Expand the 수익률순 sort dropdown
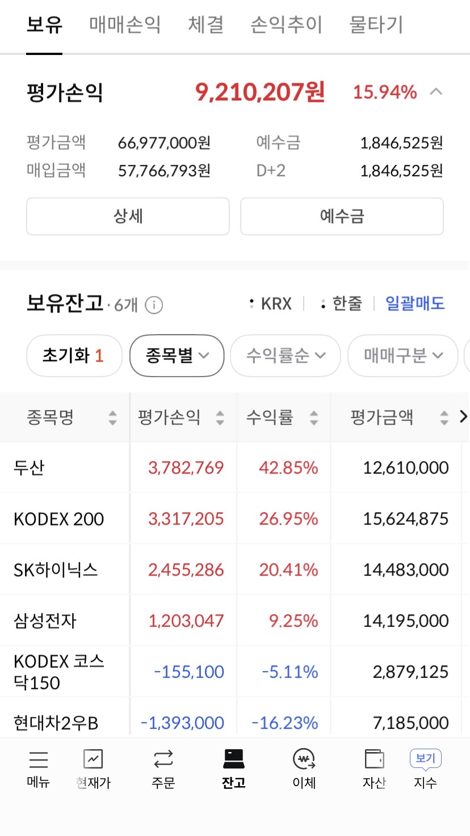This screenshot has width=470, height=836. 286,356
